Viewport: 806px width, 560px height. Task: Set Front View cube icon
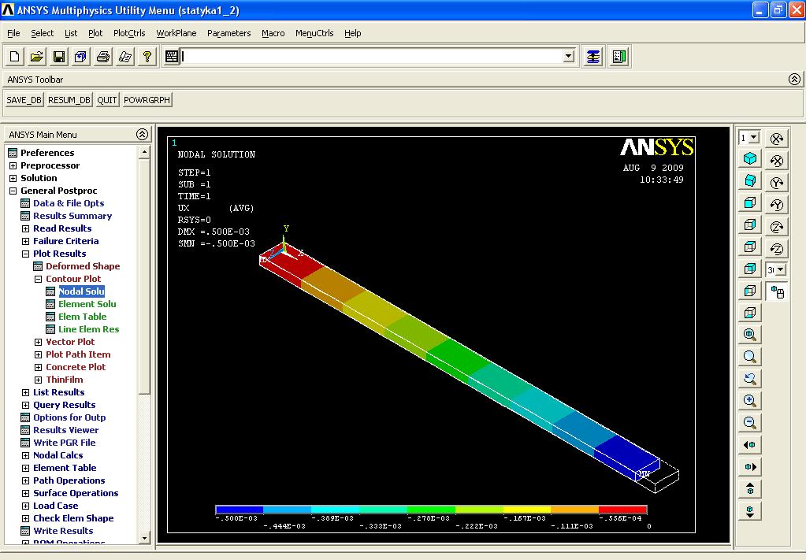750,202
